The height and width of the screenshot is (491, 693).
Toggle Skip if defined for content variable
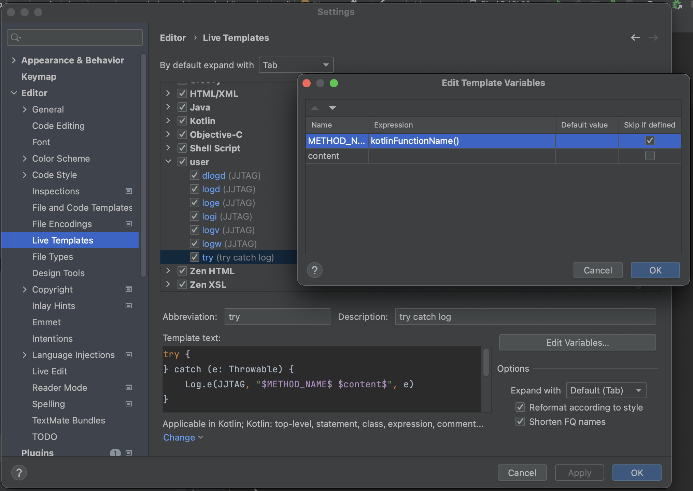point(650,155)
